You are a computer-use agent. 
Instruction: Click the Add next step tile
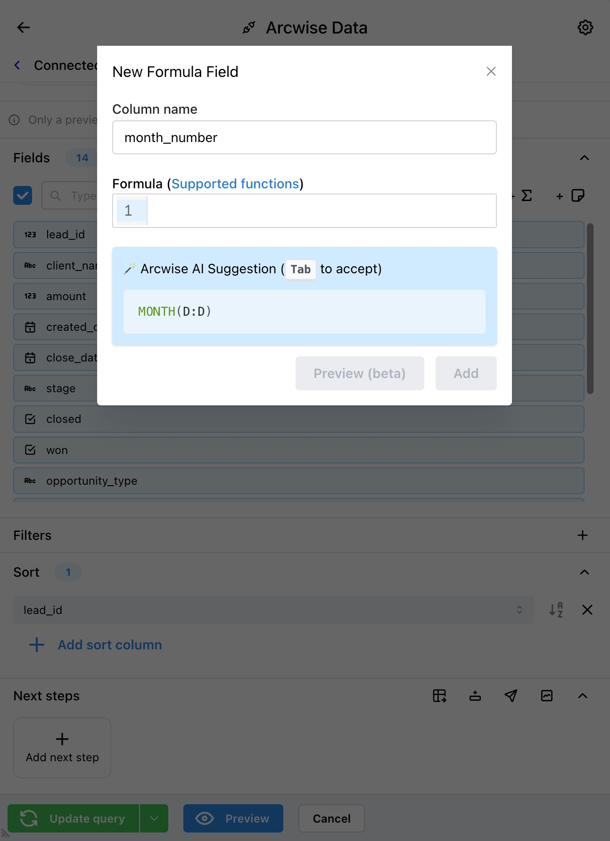coord(62,748)
